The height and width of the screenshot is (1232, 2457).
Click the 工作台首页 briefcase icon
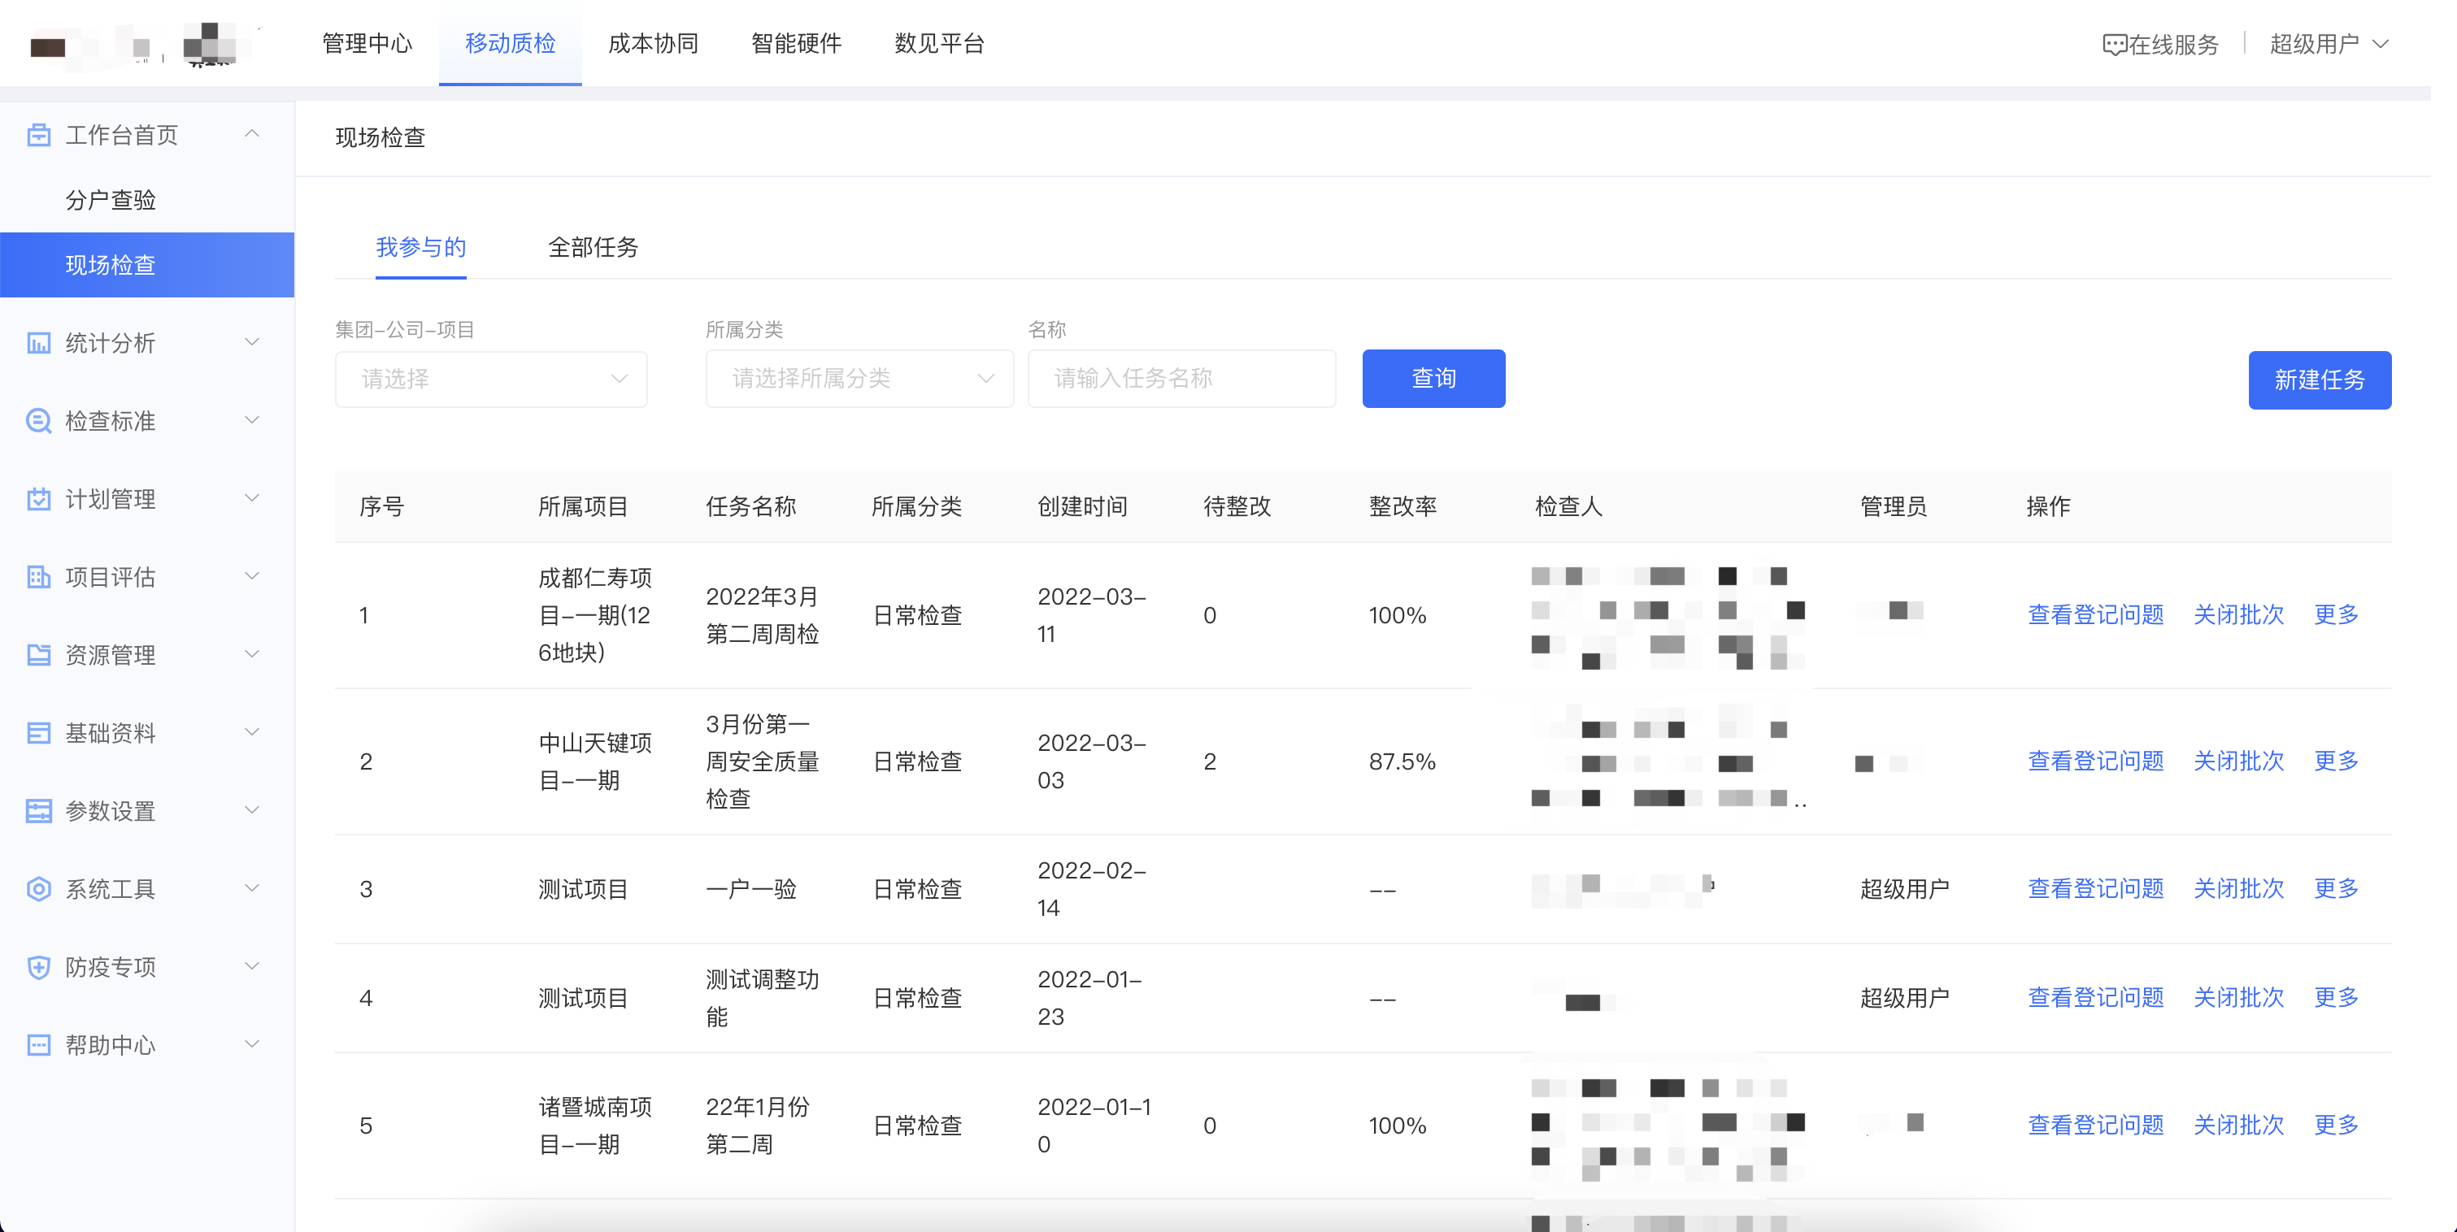[x=38, y=134]
